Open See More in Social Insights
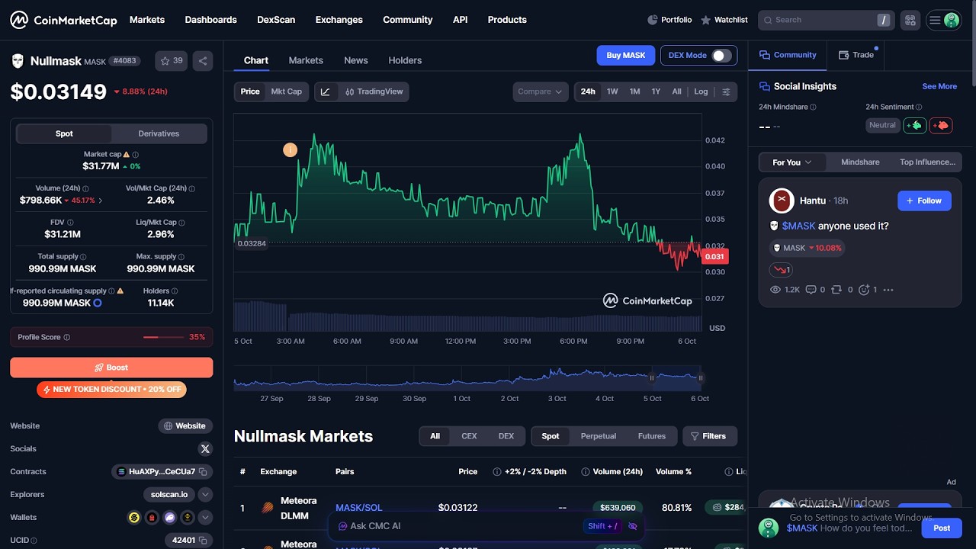This screenshot has height=549, width=976. 939,86
